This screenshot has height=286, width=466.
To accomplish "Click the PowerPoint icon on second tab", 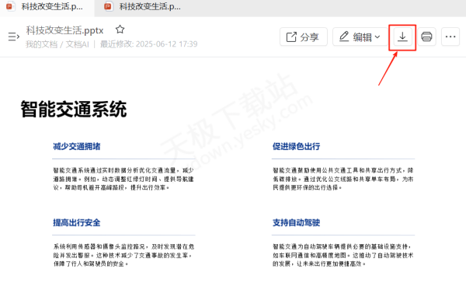I will click(109, 6).
